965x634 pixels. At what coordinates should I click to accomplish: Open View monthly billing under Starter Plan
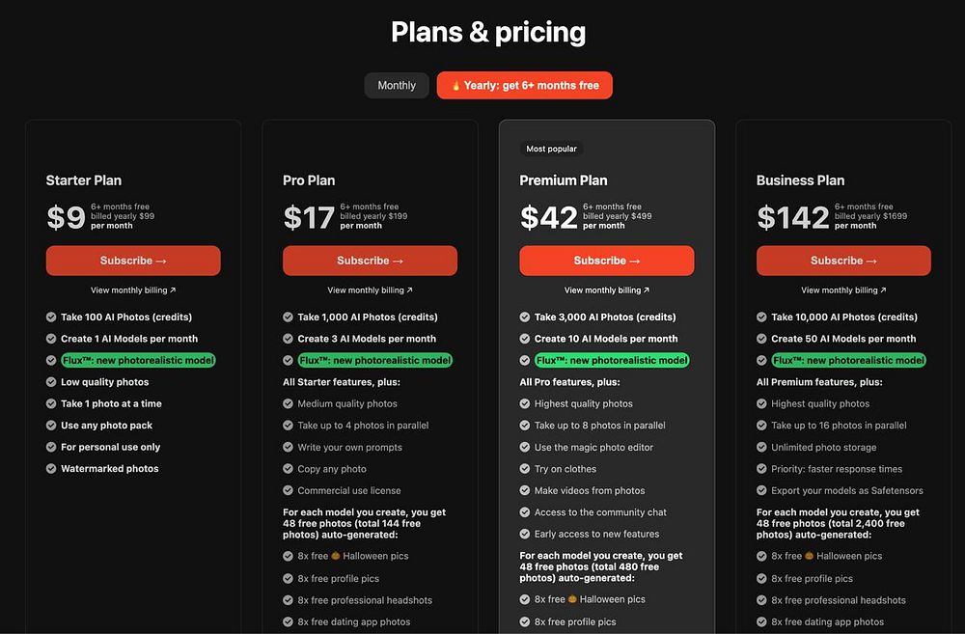pos(133,289)
